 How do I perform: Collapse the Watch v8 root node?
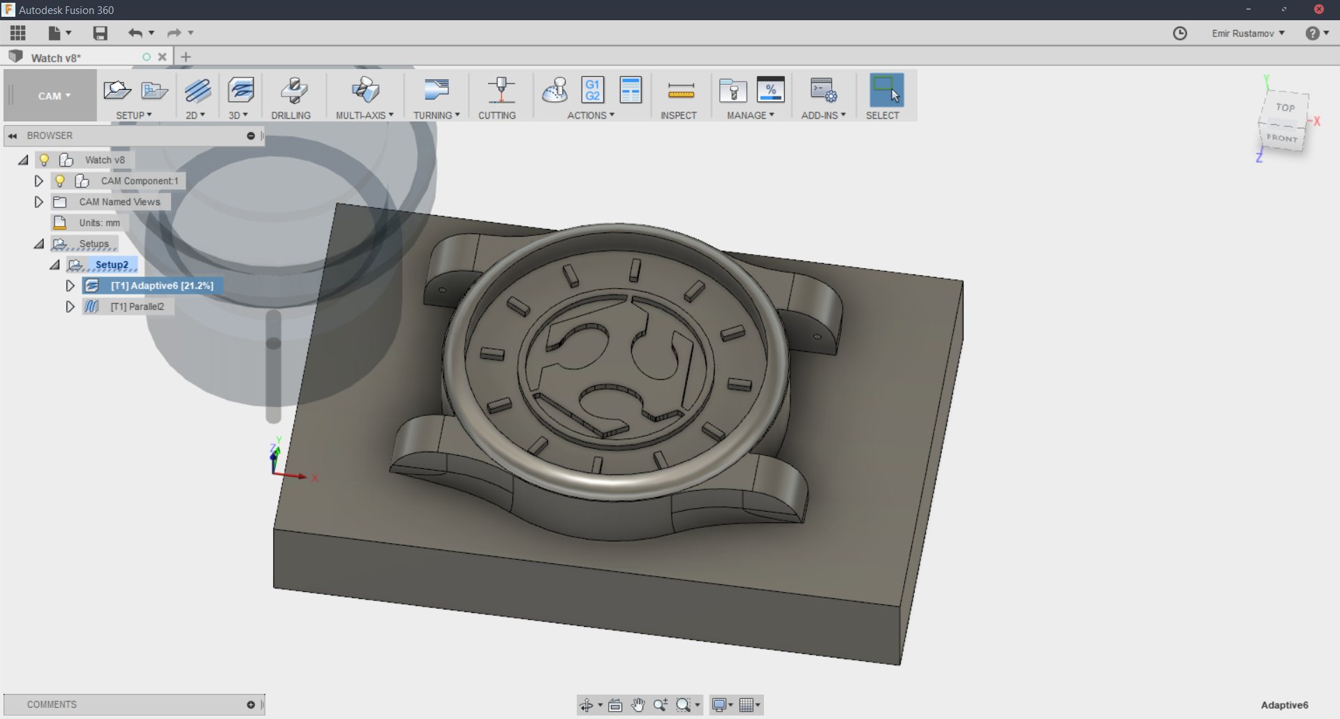tap(23, 160)
